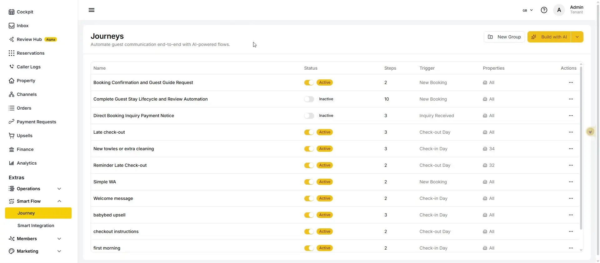This screenshot has height=263, width=600.
Task: Disable checkout instructions journey toggle
Action: click(x=309, y=231)
